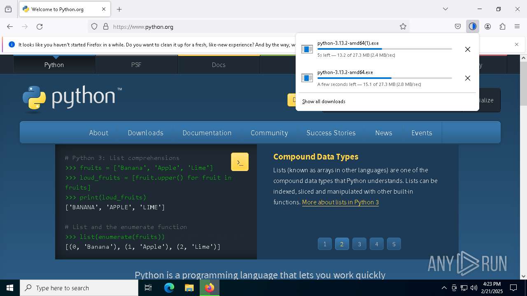527x296 pixels.
Task: Show hidden system tray icons
Action: pyautogui.click(x=444, y=288)
